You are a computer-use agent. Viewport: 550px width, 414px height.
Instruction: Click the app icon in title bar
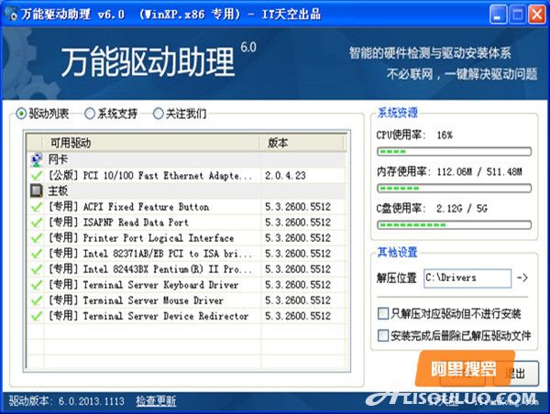[x=11, y=14]
